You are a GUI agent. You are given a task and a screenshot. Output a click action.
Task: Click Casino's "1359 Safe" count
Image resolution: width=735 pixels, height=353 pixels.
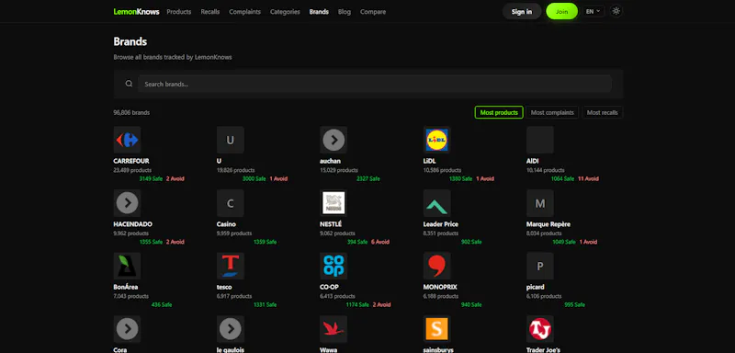(x=265, y=242)
